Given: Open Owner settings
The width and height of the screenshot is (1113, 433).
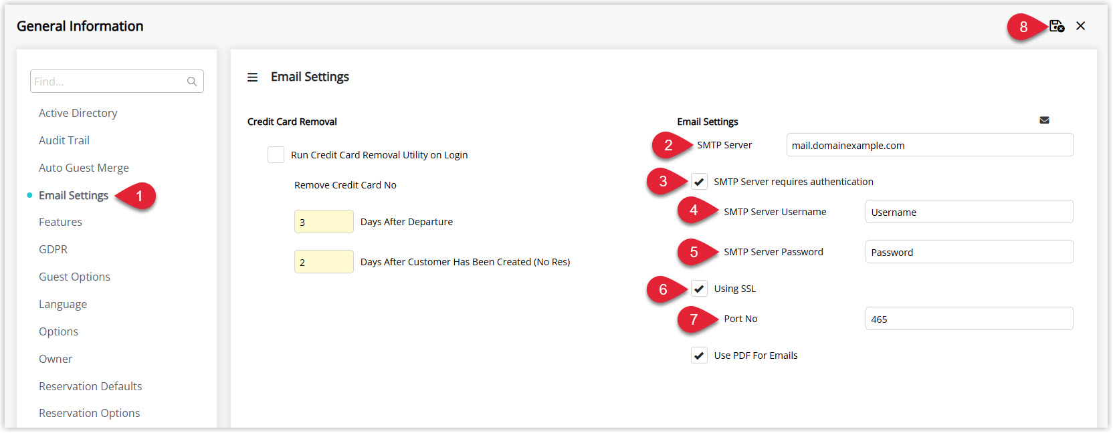Looking at the screenshot, I should click(x=56, y=359).
